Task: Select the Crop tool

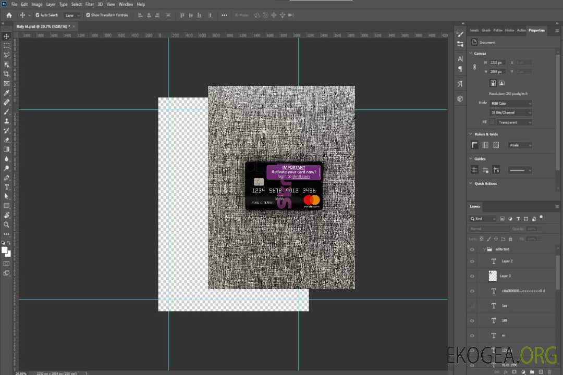Action: tap(6, 74)
